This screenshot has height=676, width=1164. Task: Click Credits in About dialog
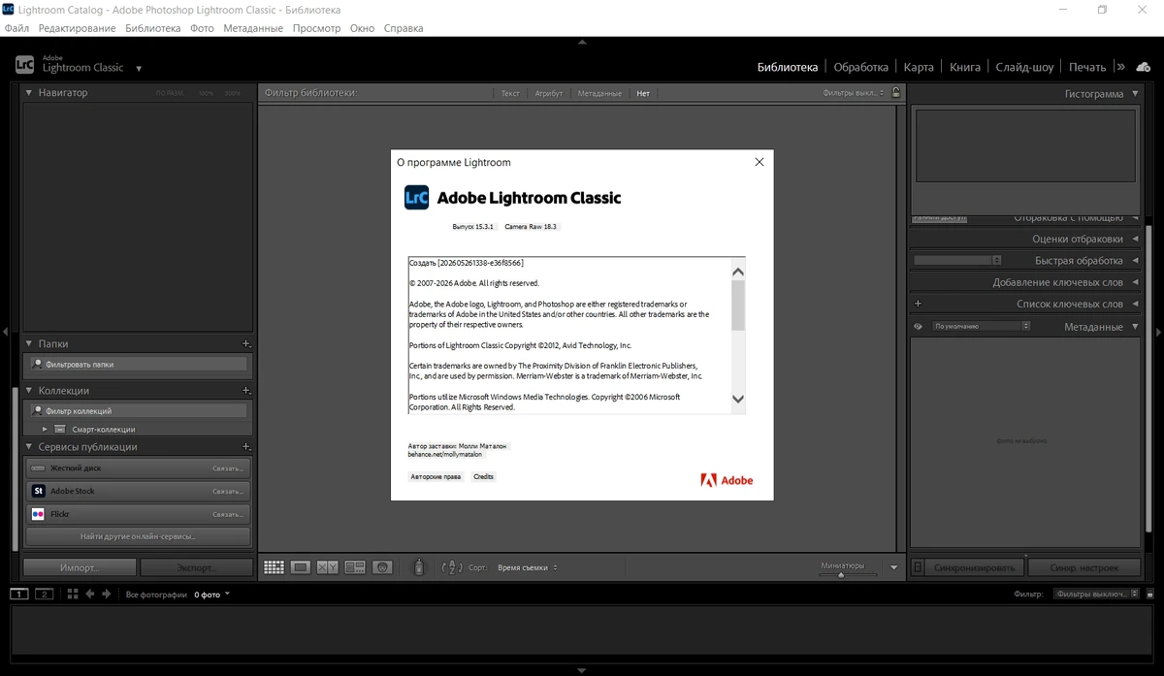pos(483,476)
